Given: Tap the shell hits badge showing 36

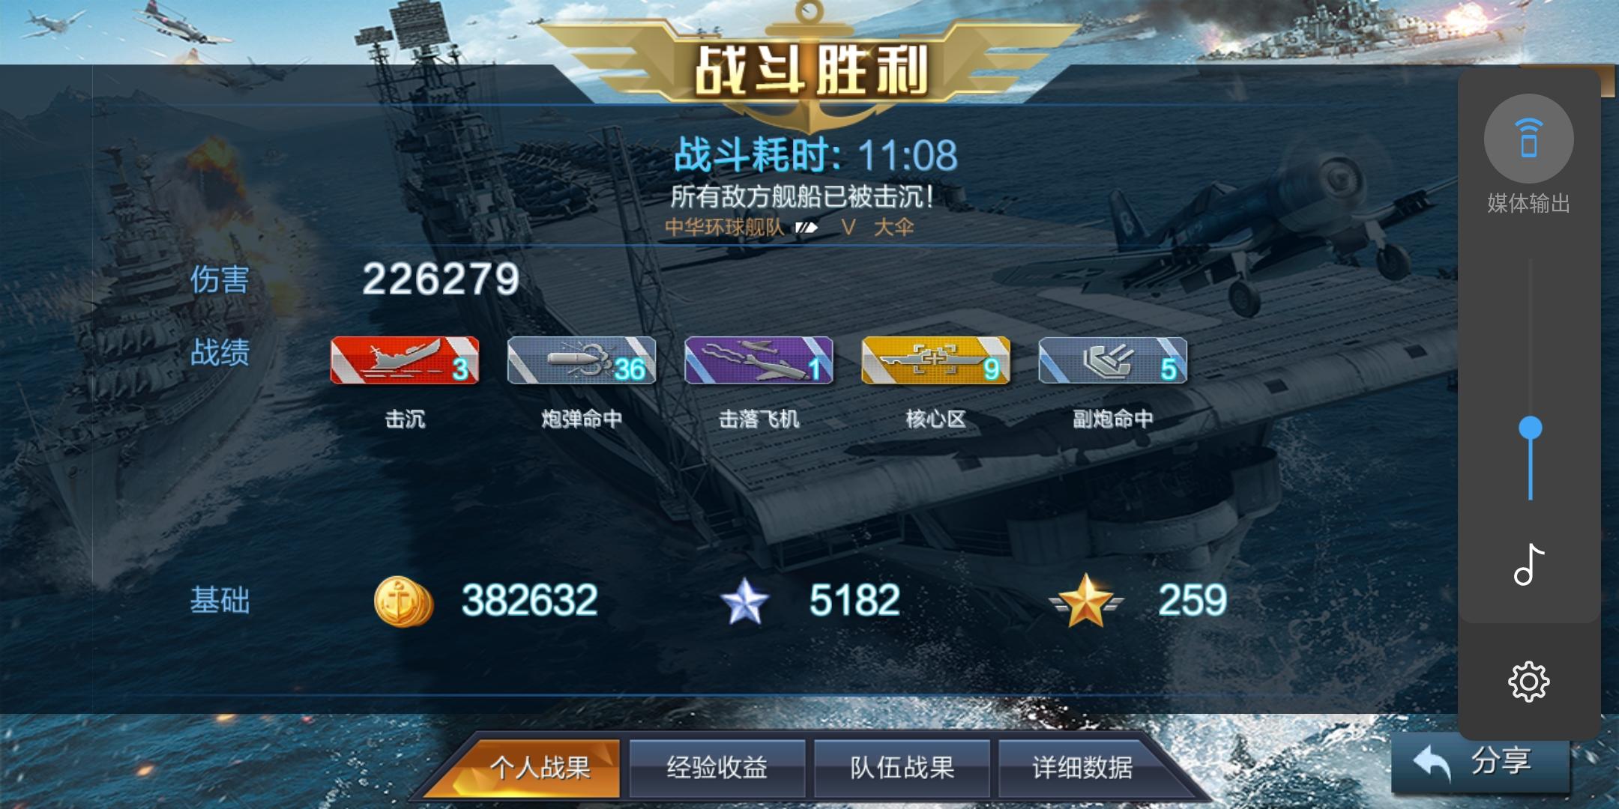Looking at the screenshot, I should [582, 360].
